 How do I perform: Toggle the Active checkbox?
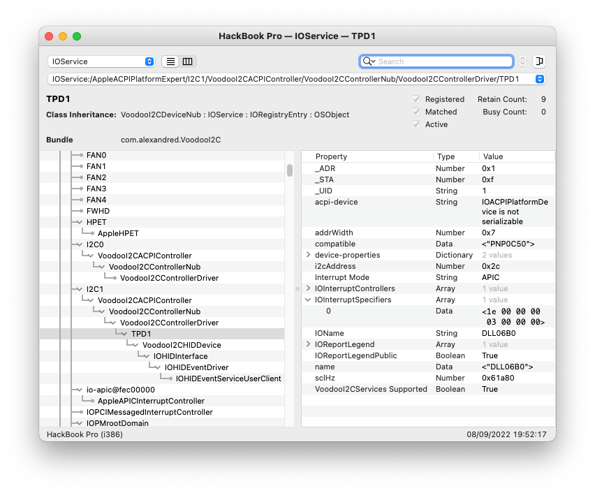click(x=416, y=124)
